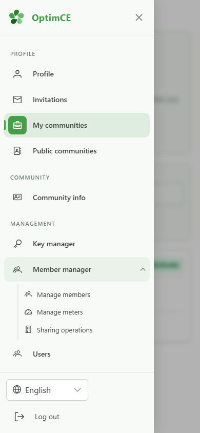Click the OptimCE brand name

[x=51, y=17]
